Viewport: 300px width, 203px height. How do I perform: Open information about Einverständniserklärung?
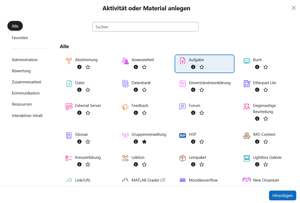(193, 90)
